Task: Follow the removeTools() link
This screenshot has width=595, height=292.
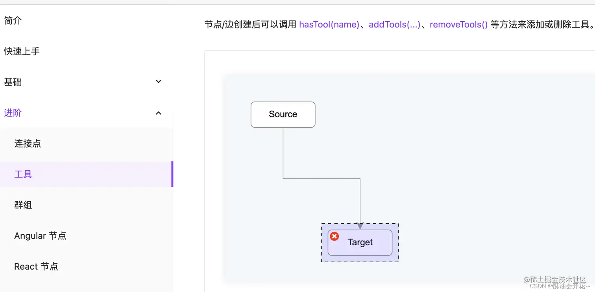Action: (458, 25)
